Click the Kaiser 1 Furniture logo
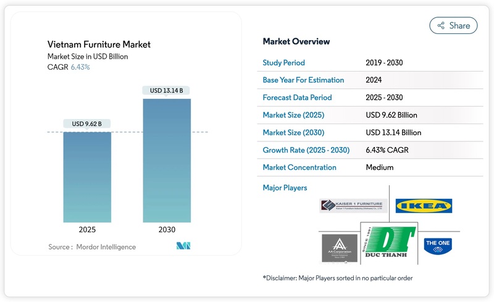This screenshot has height=302, width=494. (x=353, y=206)
